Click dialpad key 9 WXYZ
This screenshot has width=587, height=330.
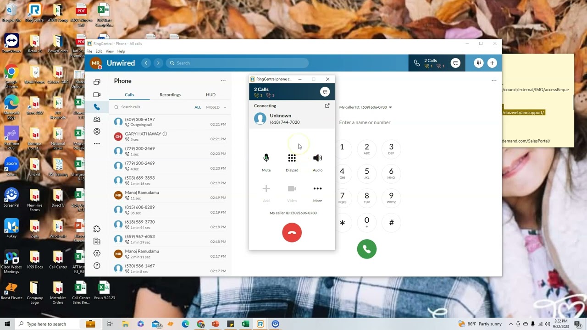pos(391,198)
